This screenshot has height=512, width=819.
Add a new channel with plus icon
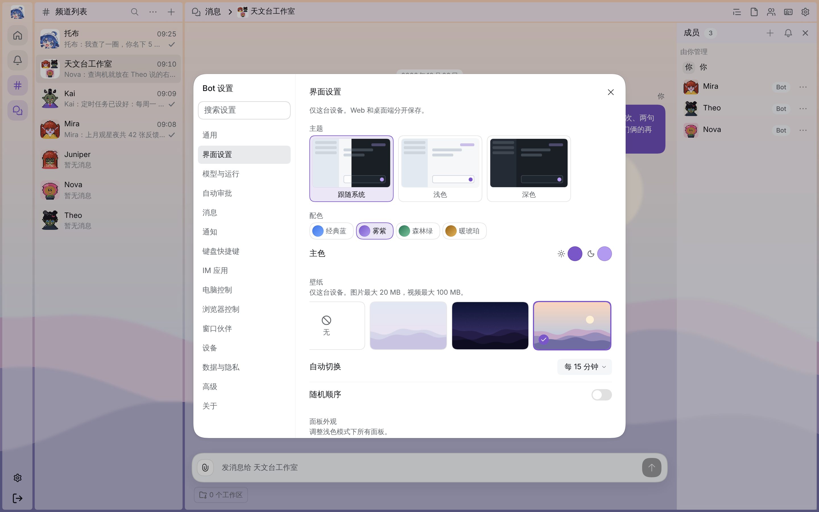click(x=171, y=12)
